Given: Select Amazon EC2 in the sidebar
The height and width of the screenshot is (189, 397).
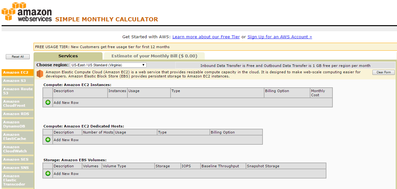Looking at the screenshot, I should (18, 72).
